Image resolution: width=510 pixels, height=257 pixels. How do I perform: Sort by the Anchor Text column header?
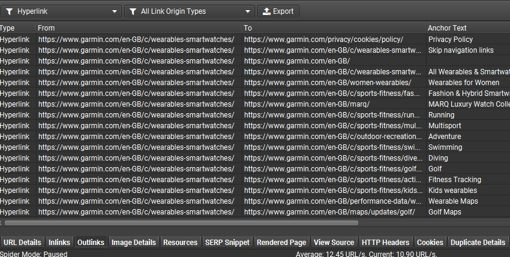tap(468, 28)
